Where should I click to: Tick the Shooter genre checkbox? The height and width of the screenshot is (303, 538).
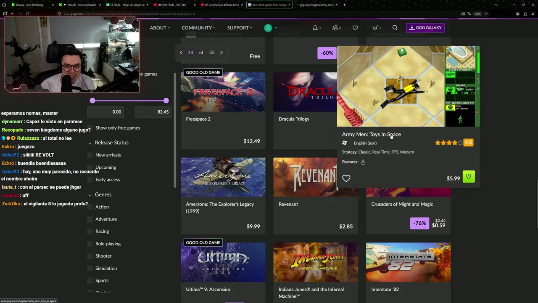coord(90,256)
